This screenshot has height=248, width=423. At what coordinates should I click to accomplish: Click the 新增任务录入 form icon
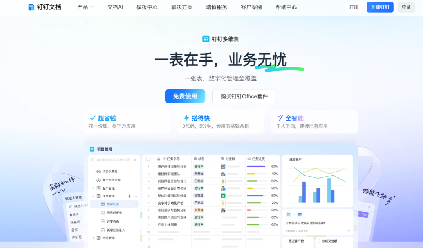coord(103,230)
